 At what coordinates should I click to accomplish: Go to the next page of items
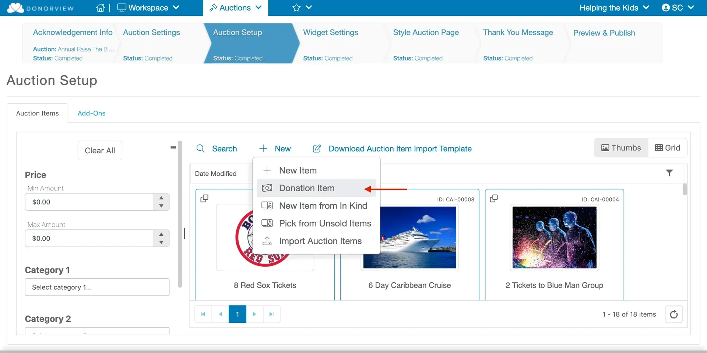(254, 314)
